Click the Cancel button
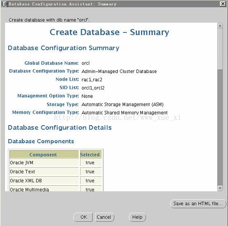 point(105,217)
